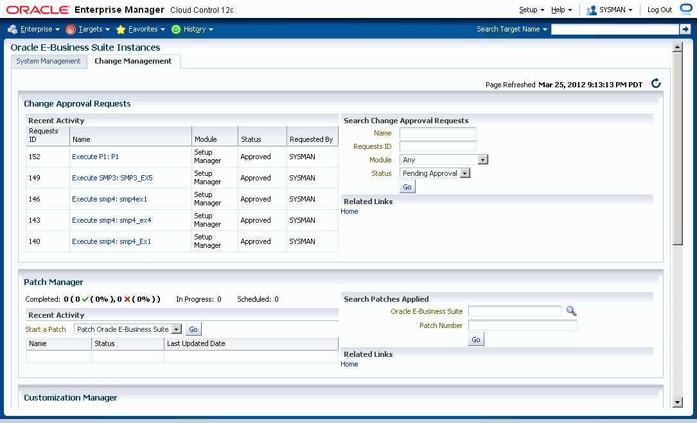The width and height of the screenshot is (697, 423).
Task: Click Setup Manager in the Execute smp4: smp4_ex4 row
Action: pos(207,220)
